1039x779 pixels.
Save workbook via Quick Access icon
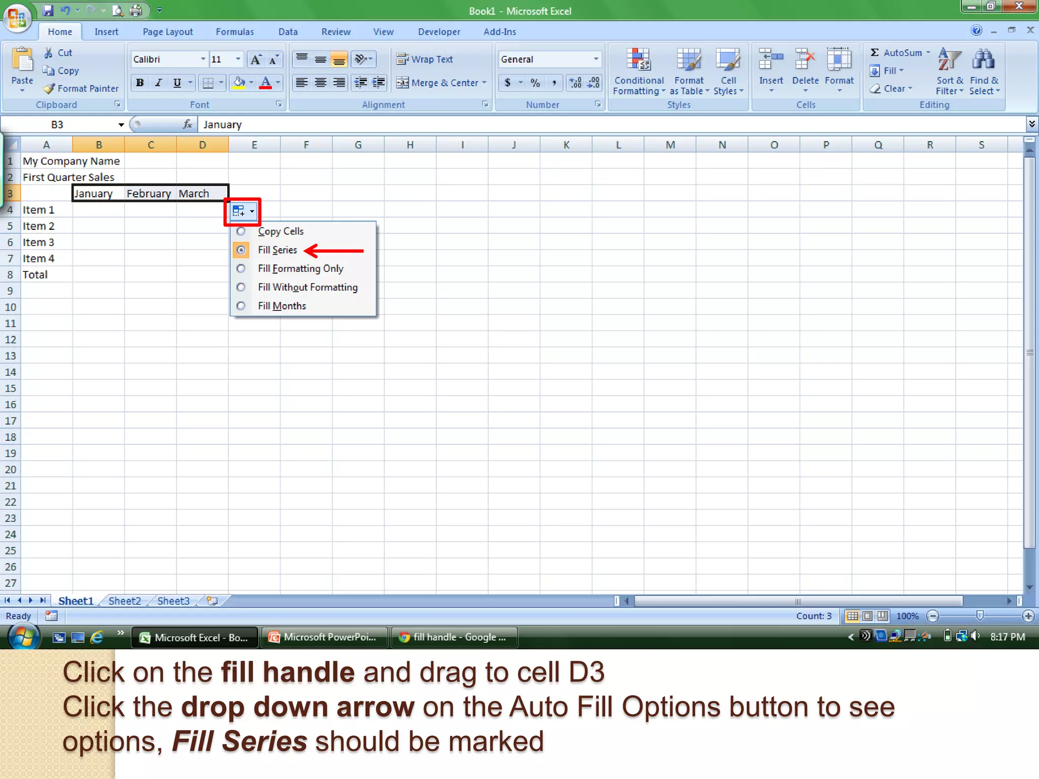[x=48, y=10]
